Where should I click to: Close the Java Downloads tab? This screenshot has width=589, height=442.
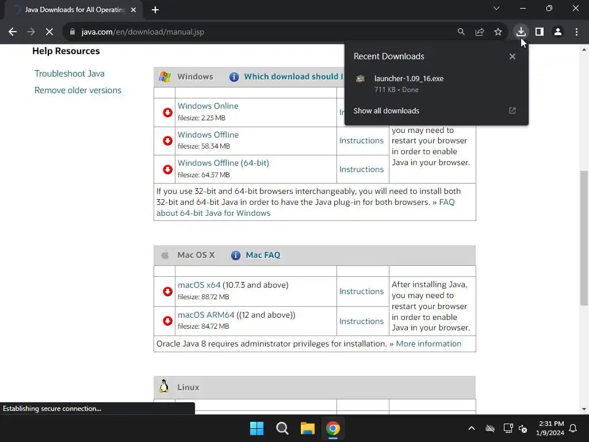click(x=133, y=10)
